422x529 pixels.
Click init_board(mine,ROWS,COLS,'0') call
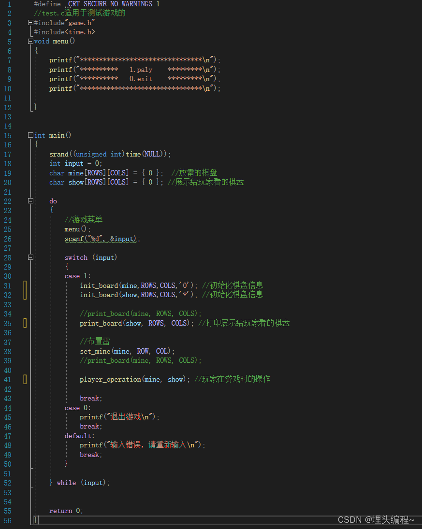point(139,286)
